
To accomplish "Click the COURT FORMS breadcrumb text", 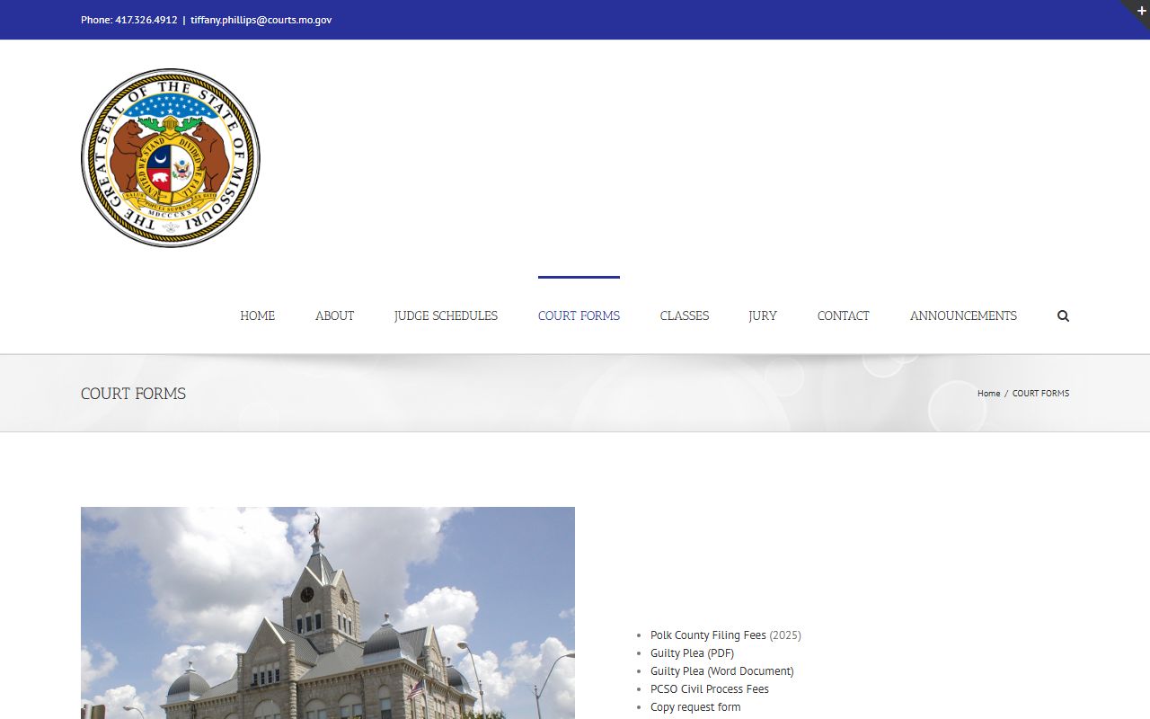I will pos(1040,394).
